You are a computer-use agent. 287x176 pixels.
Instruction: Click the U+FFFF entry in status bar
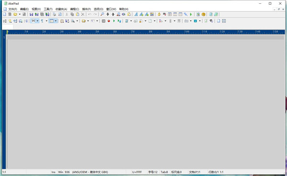pos(137,172)
